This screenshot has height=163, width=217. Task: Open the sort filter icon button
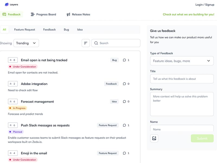(86, 43)
